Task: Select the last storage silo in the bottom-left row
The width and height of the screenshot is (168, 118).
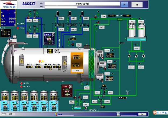Action: coord(53,96)
